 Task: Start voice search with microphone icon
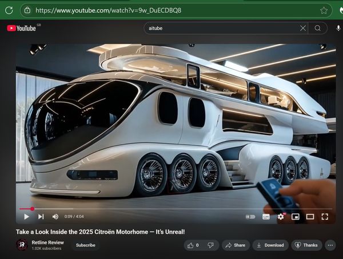tap(338, 28)
